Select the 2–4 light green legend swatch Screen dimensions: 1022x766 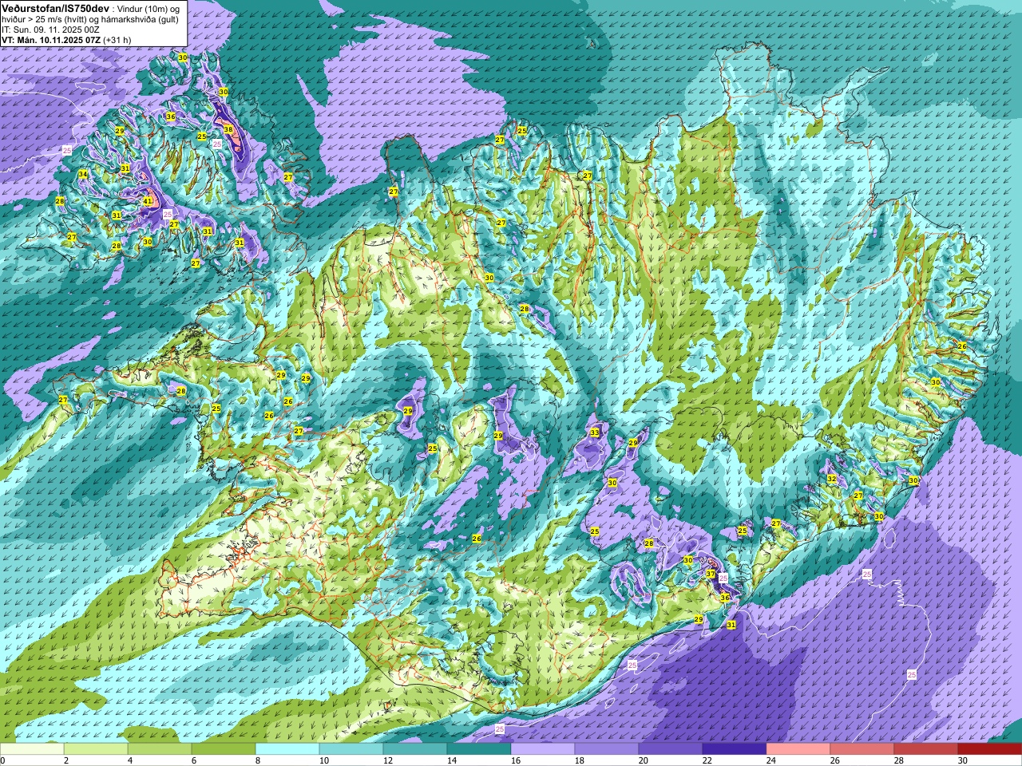(x=96, y=749)
